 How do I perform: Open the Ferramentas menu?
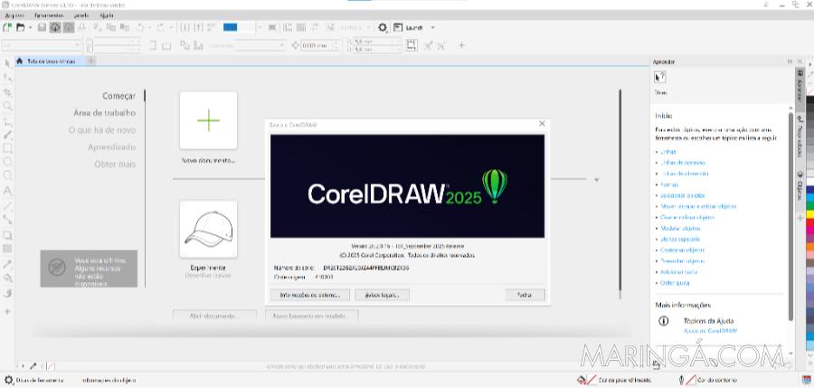click(x=49, y=15)
